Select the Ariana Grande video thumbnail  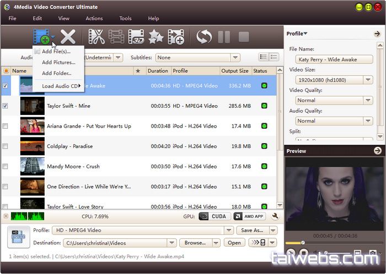[x=32, y=126]
